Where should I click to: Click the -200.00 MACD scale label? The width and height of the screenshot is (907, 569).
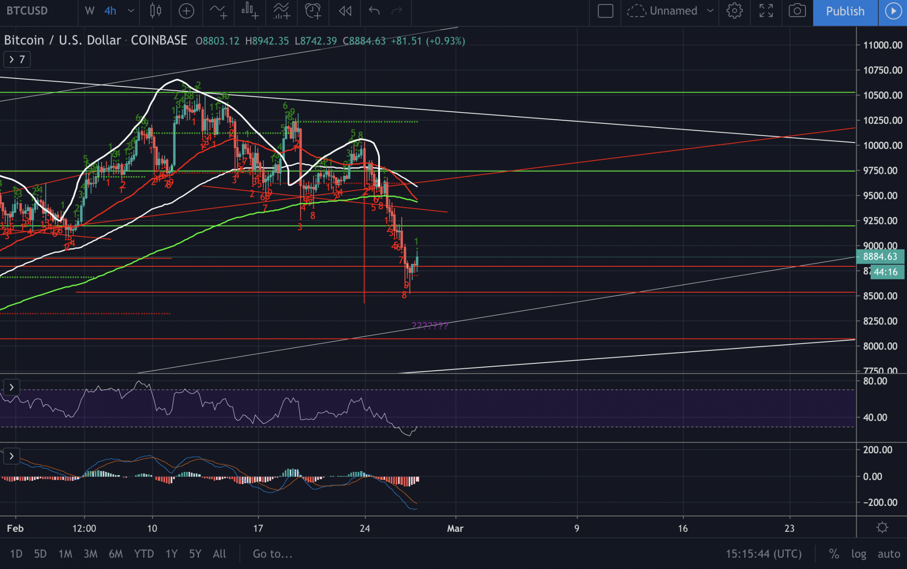click(880, 502)
